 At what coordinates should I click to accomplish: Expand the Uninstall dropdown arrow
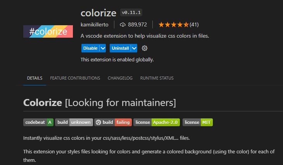click(134, 48)
